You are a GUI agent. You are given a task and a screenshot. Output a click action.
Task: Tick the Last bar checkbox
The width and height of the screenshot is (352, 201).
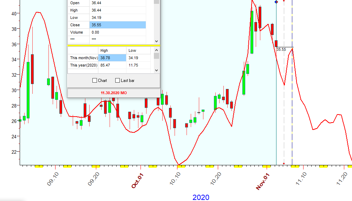click(x=118, y=81)
